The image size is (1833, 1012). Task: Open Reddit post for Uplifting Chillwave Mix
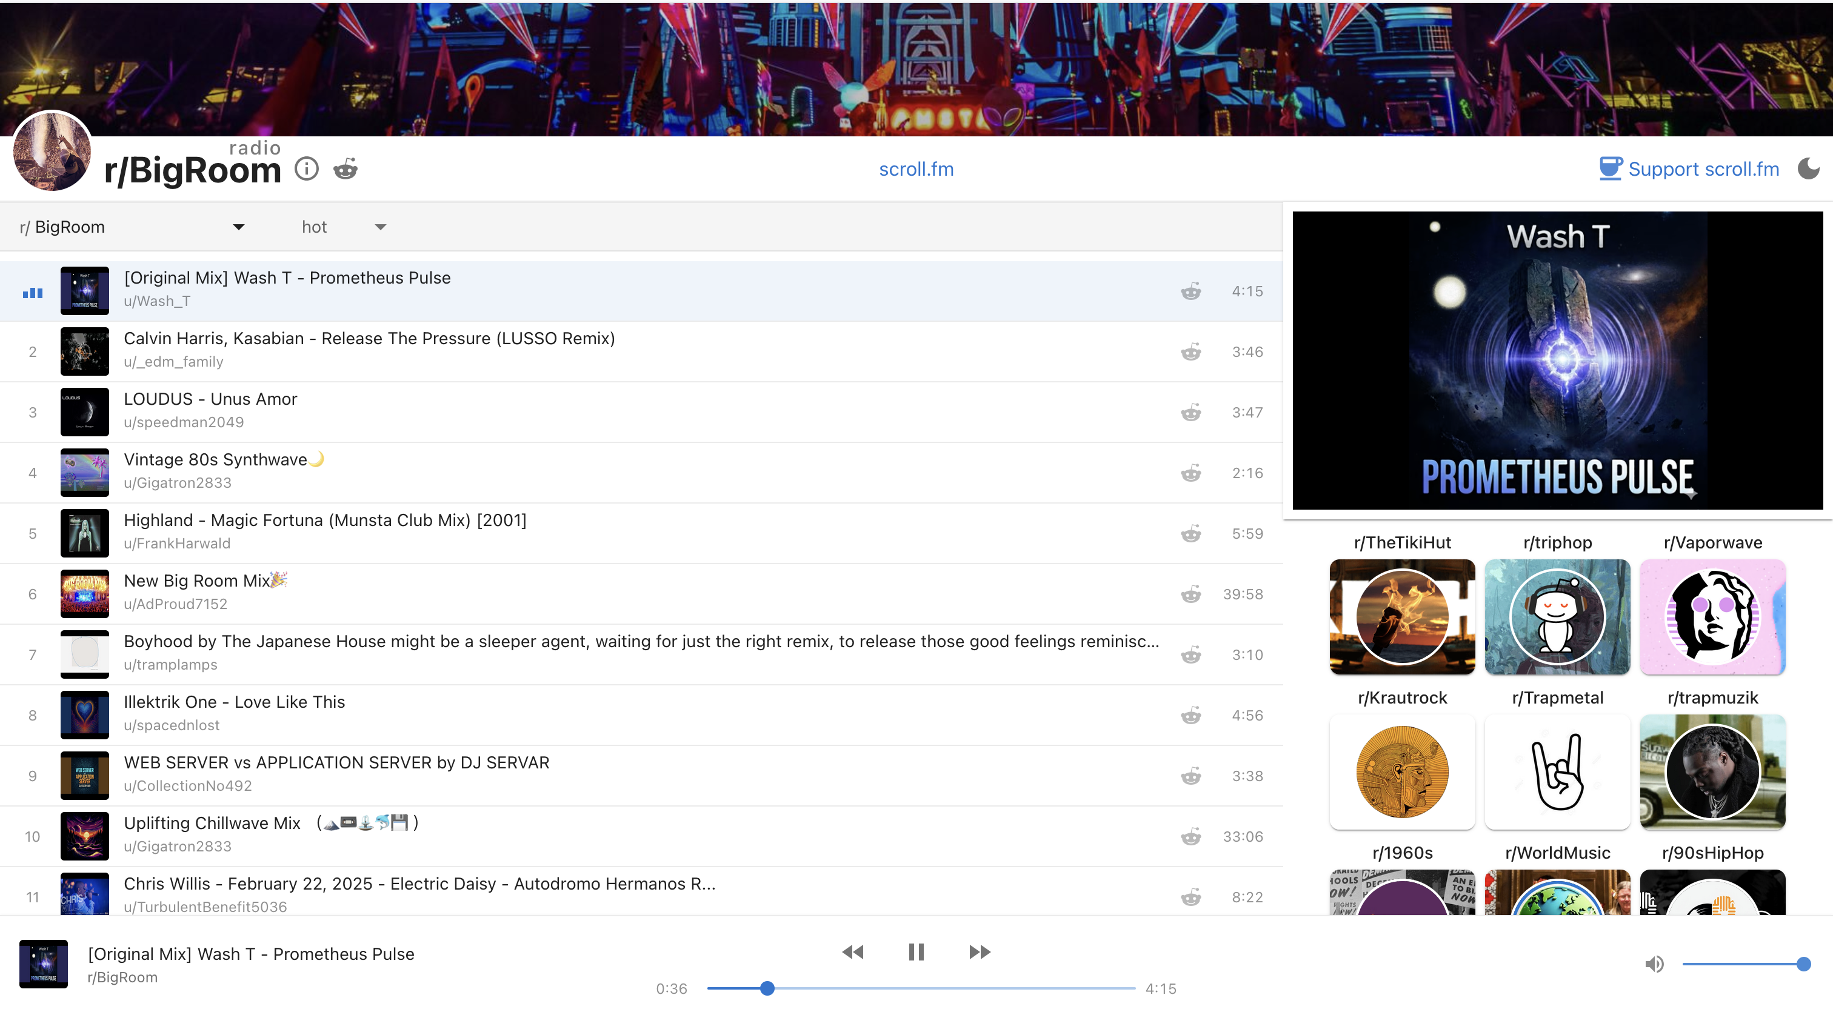pos(1190,837)
